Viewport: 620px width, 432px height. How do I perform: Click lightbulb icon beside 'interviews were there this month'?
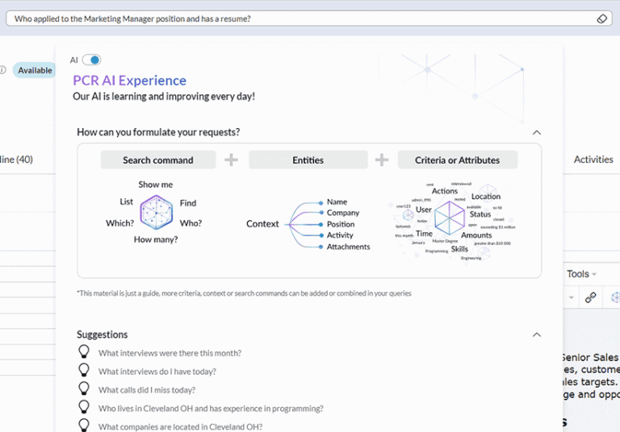[84, 351]
